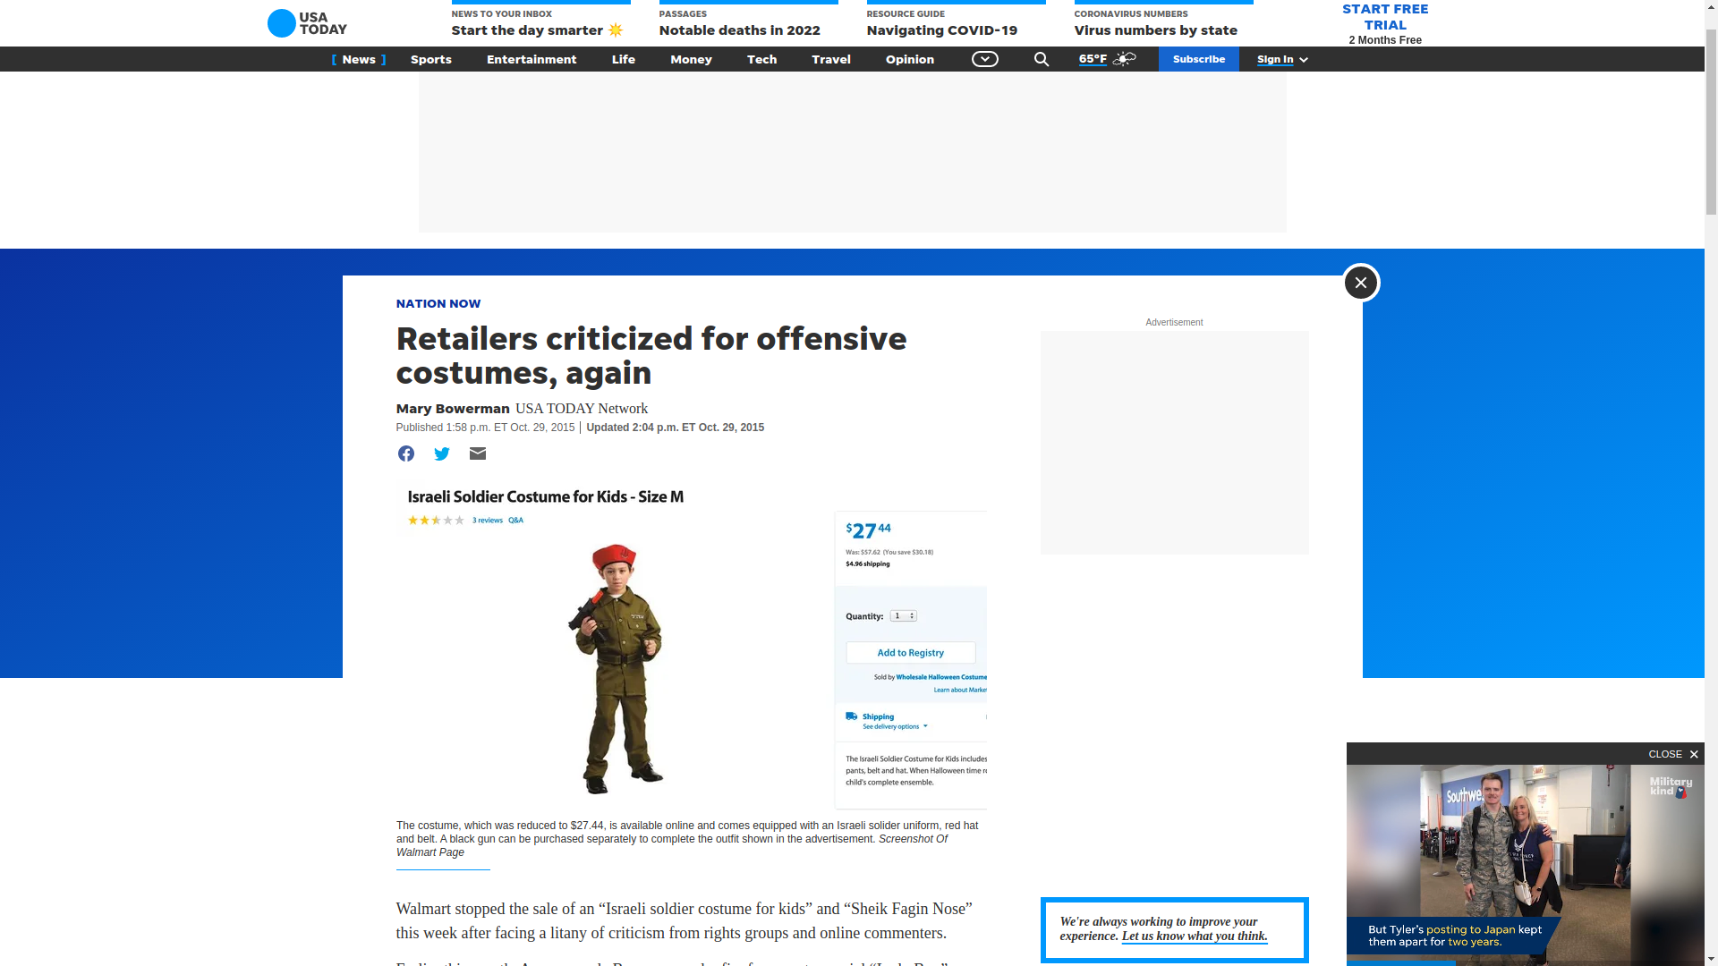Image resolution: width=1718 pixels, height=966 pixels.
Task: Open the search magnifier icon
Action: coord(1042,59)
